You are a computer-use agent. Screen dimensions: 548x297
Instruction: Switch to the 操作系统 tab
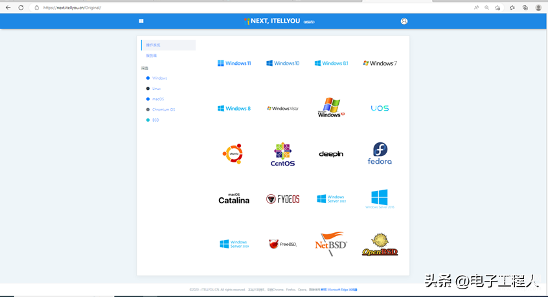154,45
